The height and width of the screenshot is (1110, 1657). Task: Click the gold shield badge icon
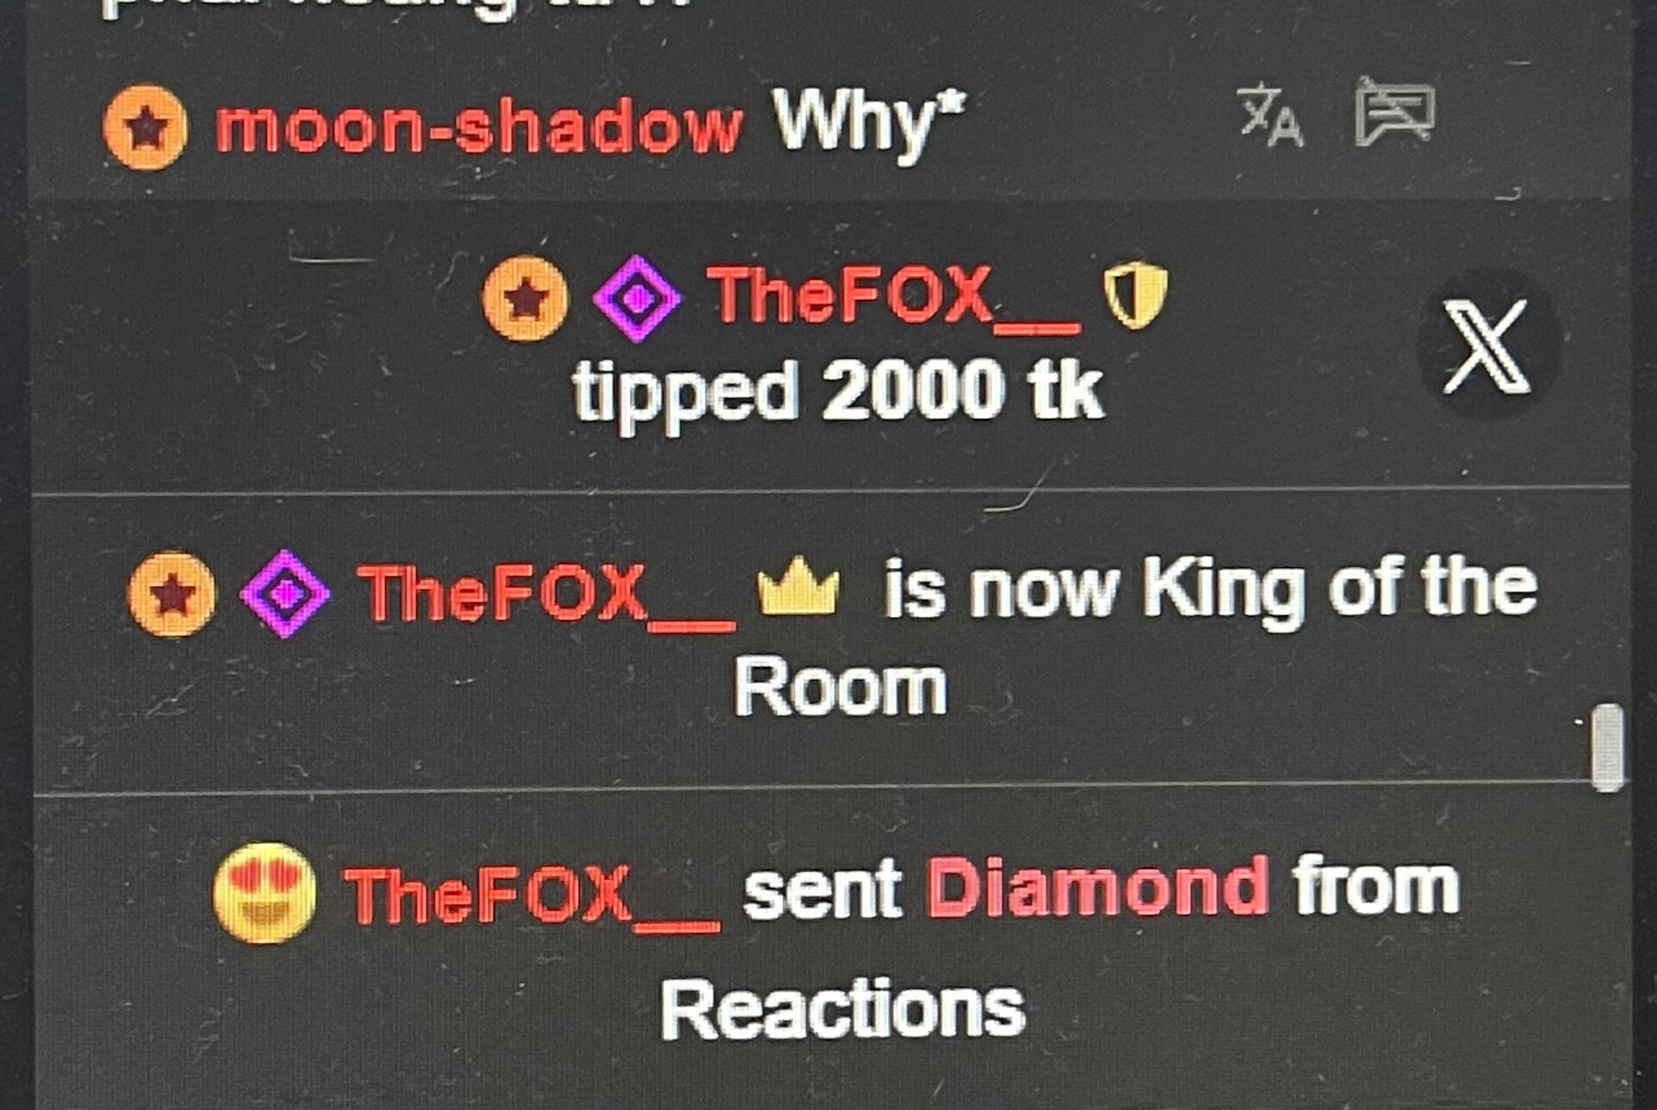coord(1136,294)
